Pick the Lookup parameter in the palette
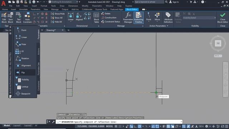The width and height of the screenshot is (229, 129). pyautogui.click(x=25, y=87)
